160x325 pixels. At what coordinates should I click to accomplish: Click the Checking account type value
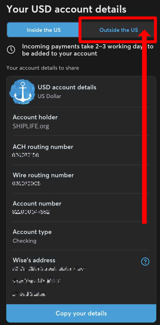click(x=25, y=241)
